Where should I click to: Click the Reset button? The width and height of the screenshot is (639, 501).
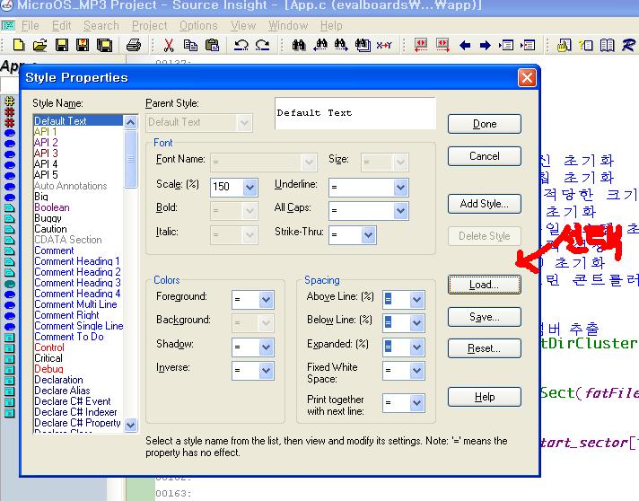[x=484, y=348]
